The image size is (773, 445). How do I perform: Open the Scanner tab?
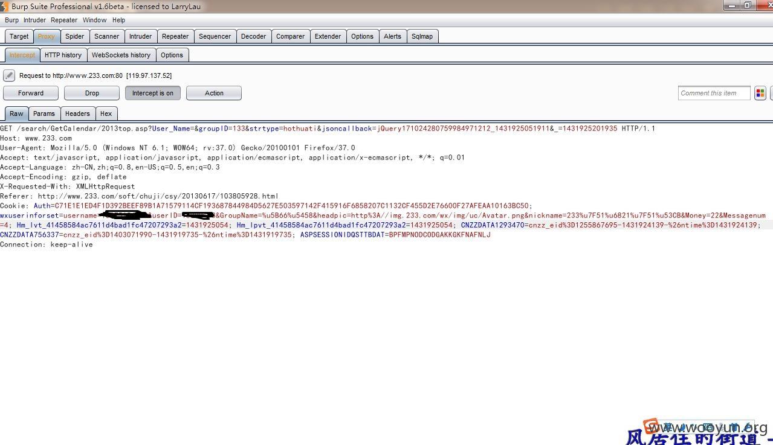click(x=107, y=36)
